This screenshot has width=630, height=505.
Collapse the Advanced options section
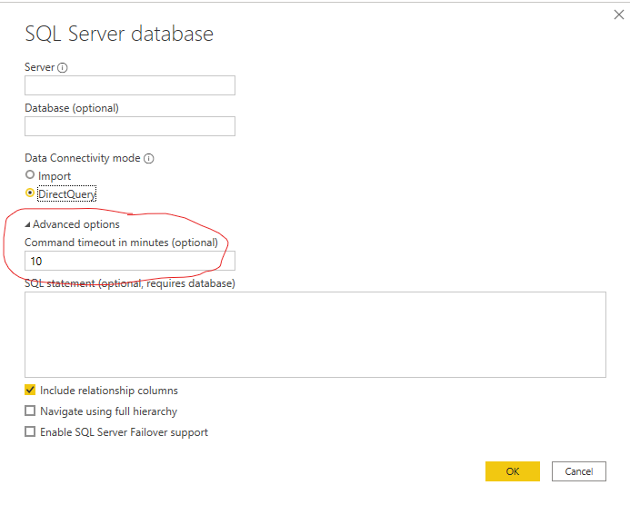click(x=27, y=225)
